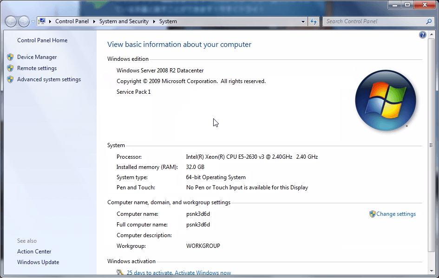
Task: Expand arrow before Control Panel breadcrumb
Action: coord(50,21)
